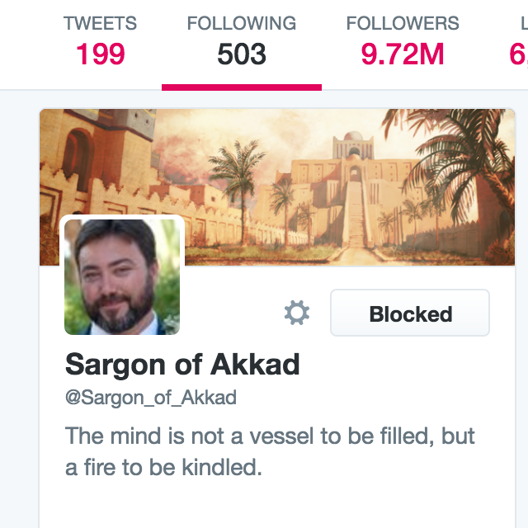528x528 pixels.
Task: Click the bio text about the mind
Action: click(x=270, y=436)
